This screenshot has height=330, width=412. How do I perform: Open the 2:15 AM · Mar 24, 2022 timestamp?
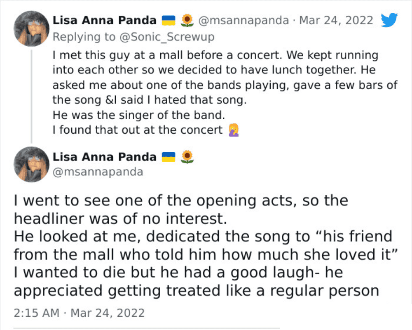pos(79,313)
